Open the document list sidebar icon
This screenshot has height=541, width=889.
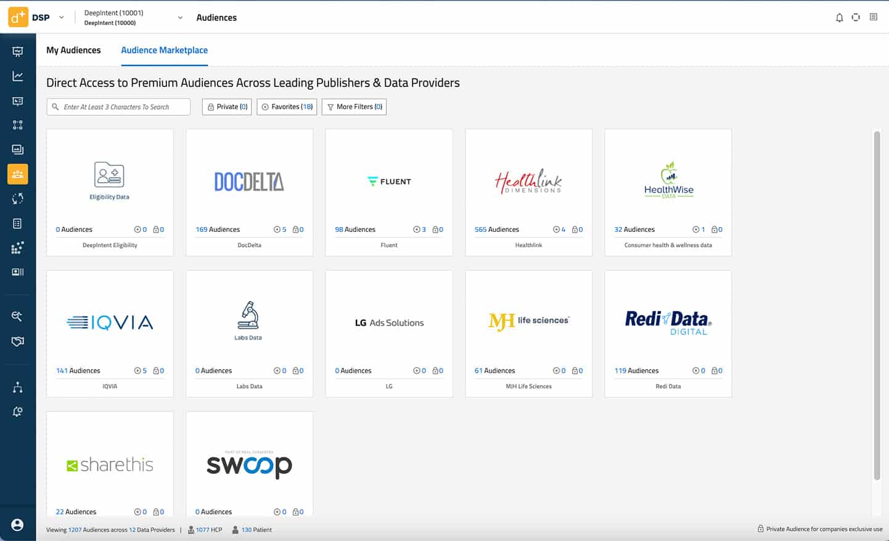click(17, 223)
